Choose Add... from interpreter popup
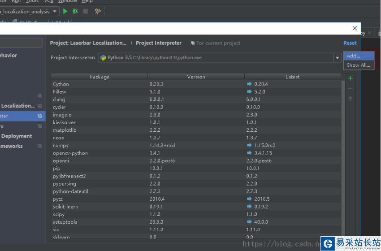The height and width of the screenshot is (251, 381). point(359,56)
